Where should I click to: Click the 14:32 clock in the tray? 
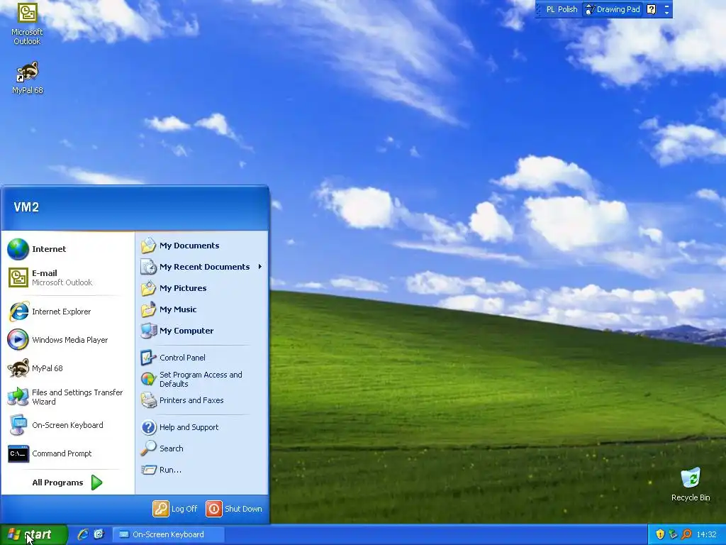tap(707, 534)
